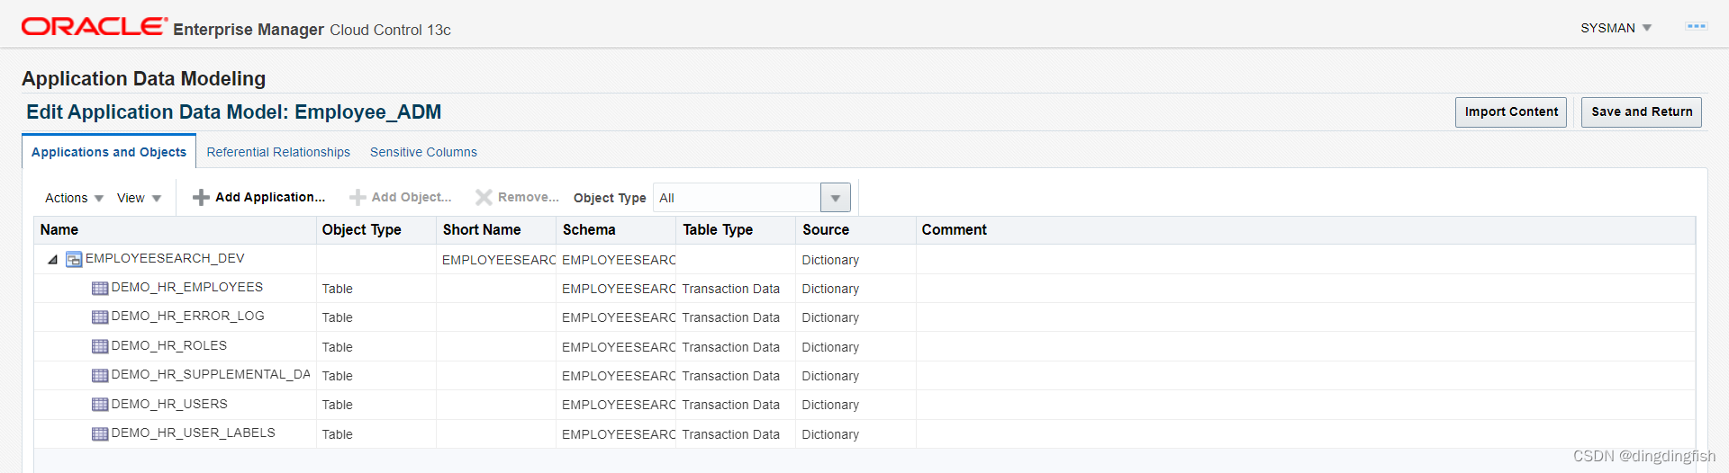Screen dimensions: 1729x473
Task: Click the plus icon of Add Object
Action: [358, 197]
